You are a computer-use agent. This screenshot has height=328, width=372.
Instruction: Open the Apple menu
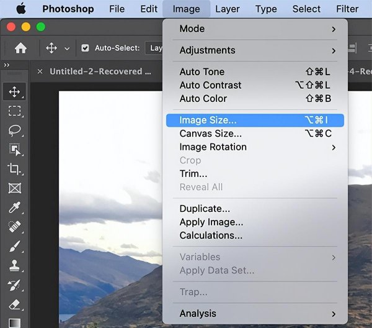point(21,9)
